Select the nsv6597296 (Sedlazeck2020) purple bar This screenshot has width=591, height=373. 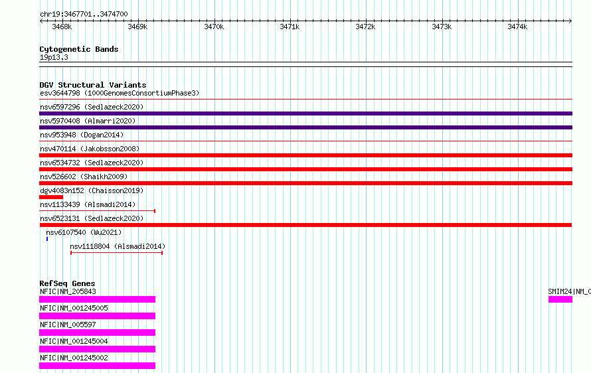point(305,113)
